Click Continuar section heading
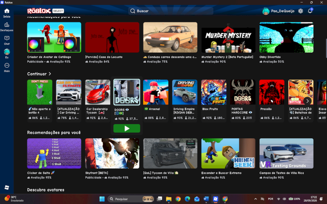This screenshot has height=204, width=327. click(x=37, y=74)
